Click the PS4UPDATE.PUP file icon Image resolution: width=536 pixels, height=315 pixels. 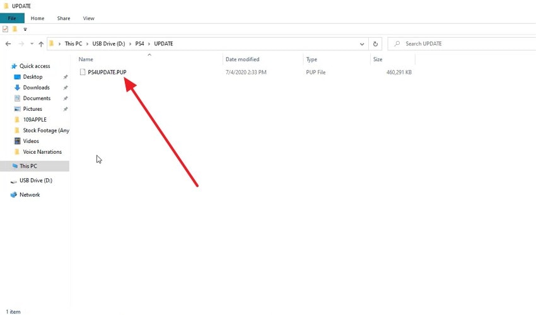click(x=83, y=72)
